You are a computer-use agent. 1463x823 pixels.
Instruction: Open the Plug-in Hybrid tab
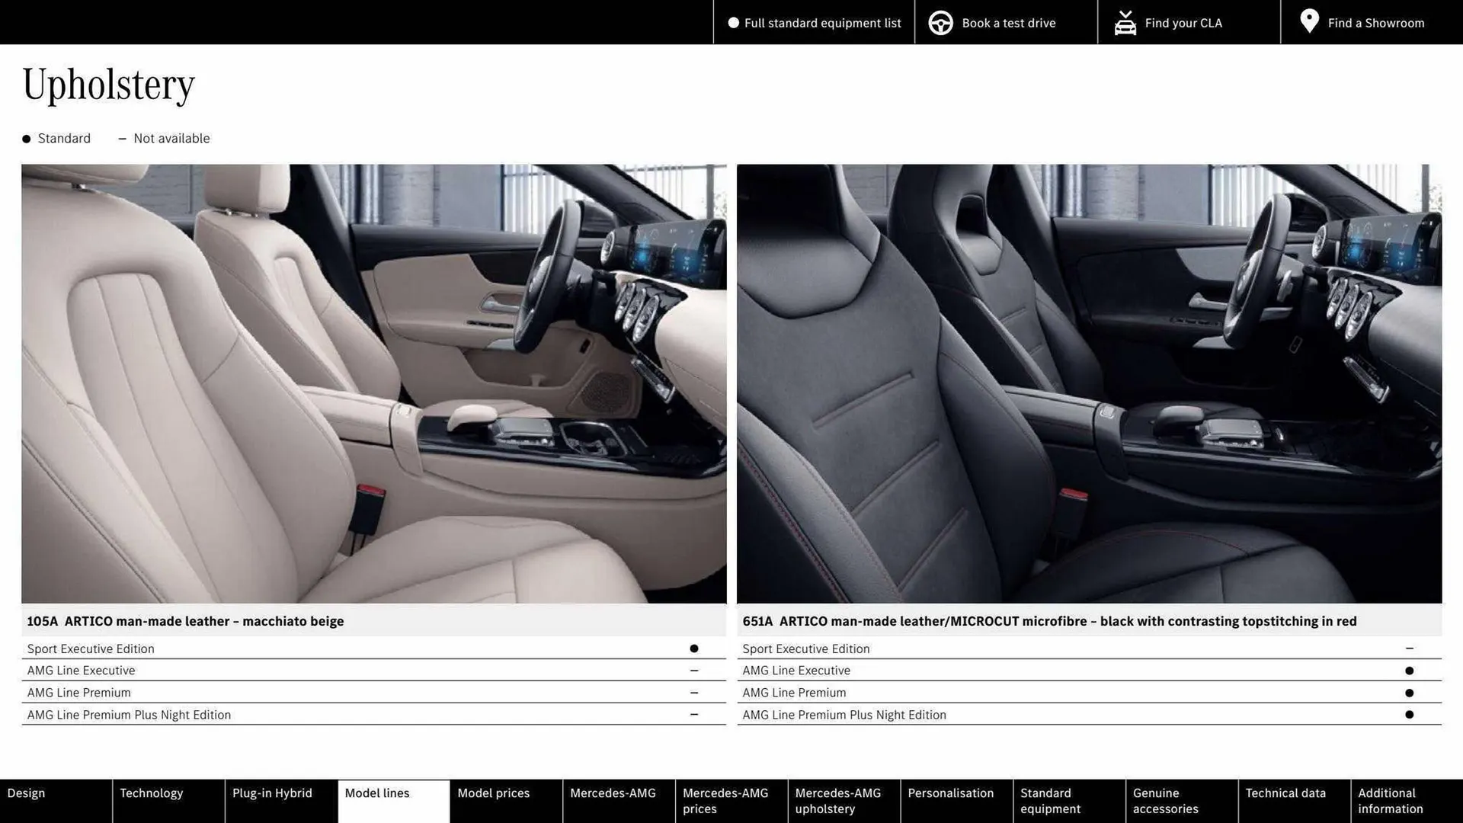point(272,793)
